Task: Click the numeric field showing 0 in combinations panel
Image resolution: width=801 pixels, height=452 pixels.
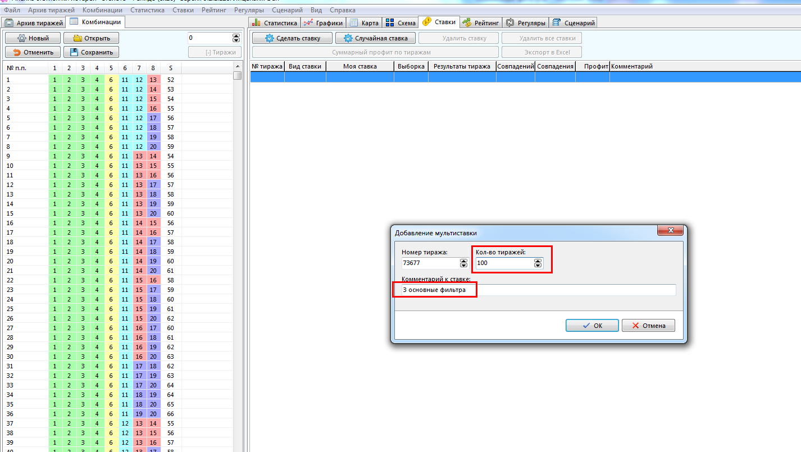Action: (210, 38)
